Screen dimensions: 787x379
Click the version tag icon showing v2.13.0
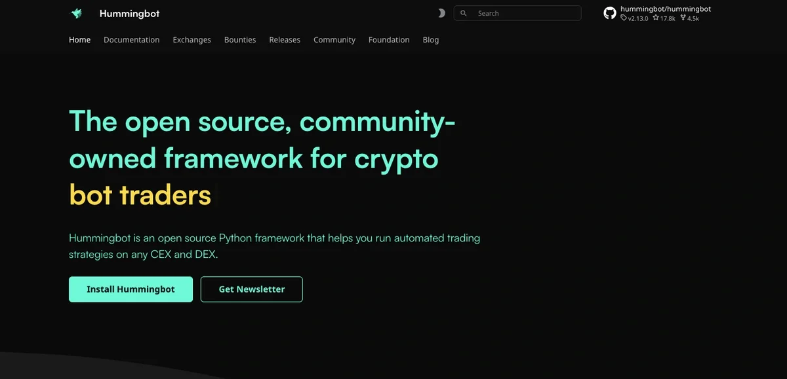[x=624, y=18]
